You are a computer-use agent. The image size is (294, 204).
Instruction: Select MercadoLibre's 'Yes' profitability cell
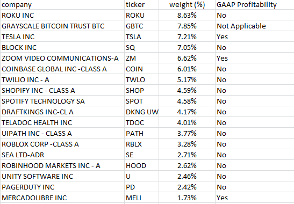255,198
